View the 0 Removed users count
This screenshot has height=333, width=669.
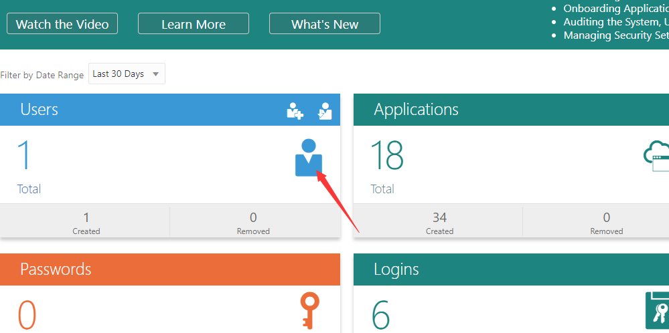tap(253, 222)
